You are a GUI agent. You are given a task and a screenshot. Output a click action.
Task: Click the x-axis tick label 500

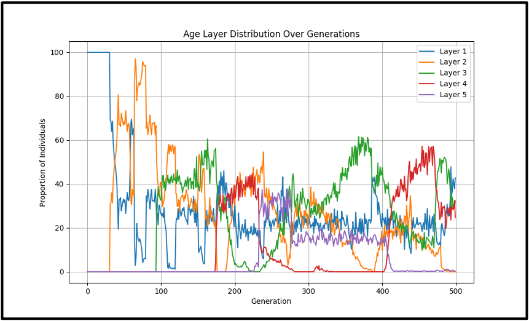click(x=456, y=290)
